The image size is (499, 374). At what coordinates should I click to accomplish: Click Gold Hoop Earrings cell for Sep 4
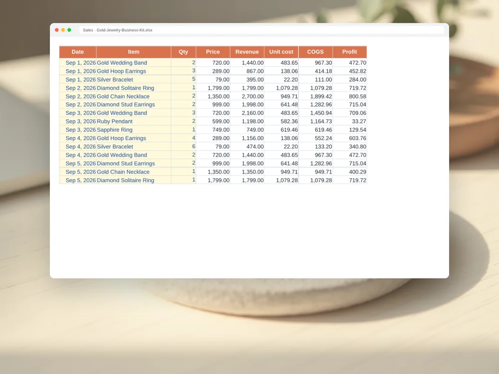[x=134, y=138]
